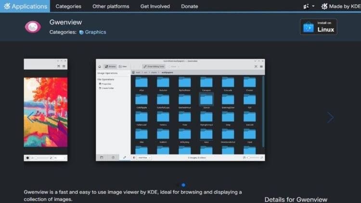Open the Graphics category link
This screenshot has height=203, width=361.
(x=96, y=32)
